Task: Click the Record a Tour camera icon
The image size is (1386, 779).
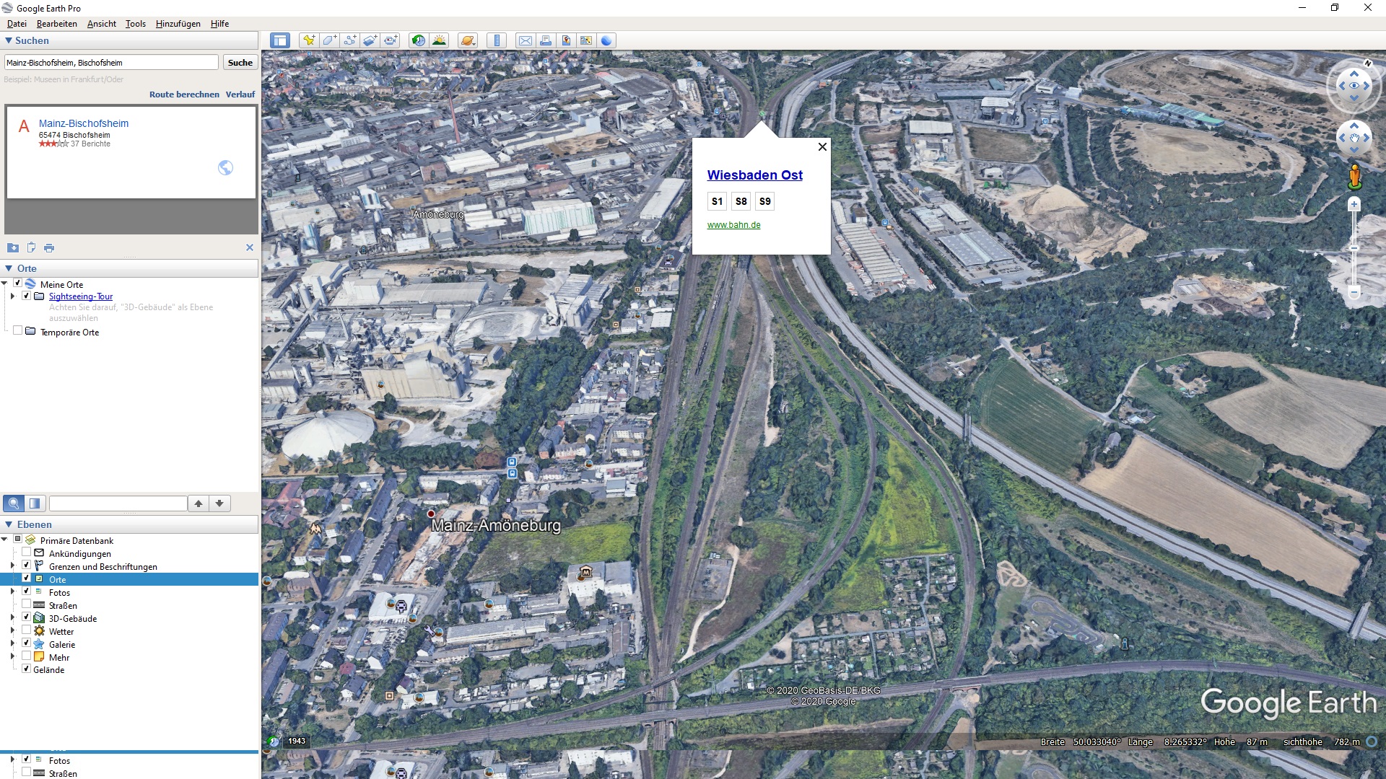Action: click(x=391, y=40)
